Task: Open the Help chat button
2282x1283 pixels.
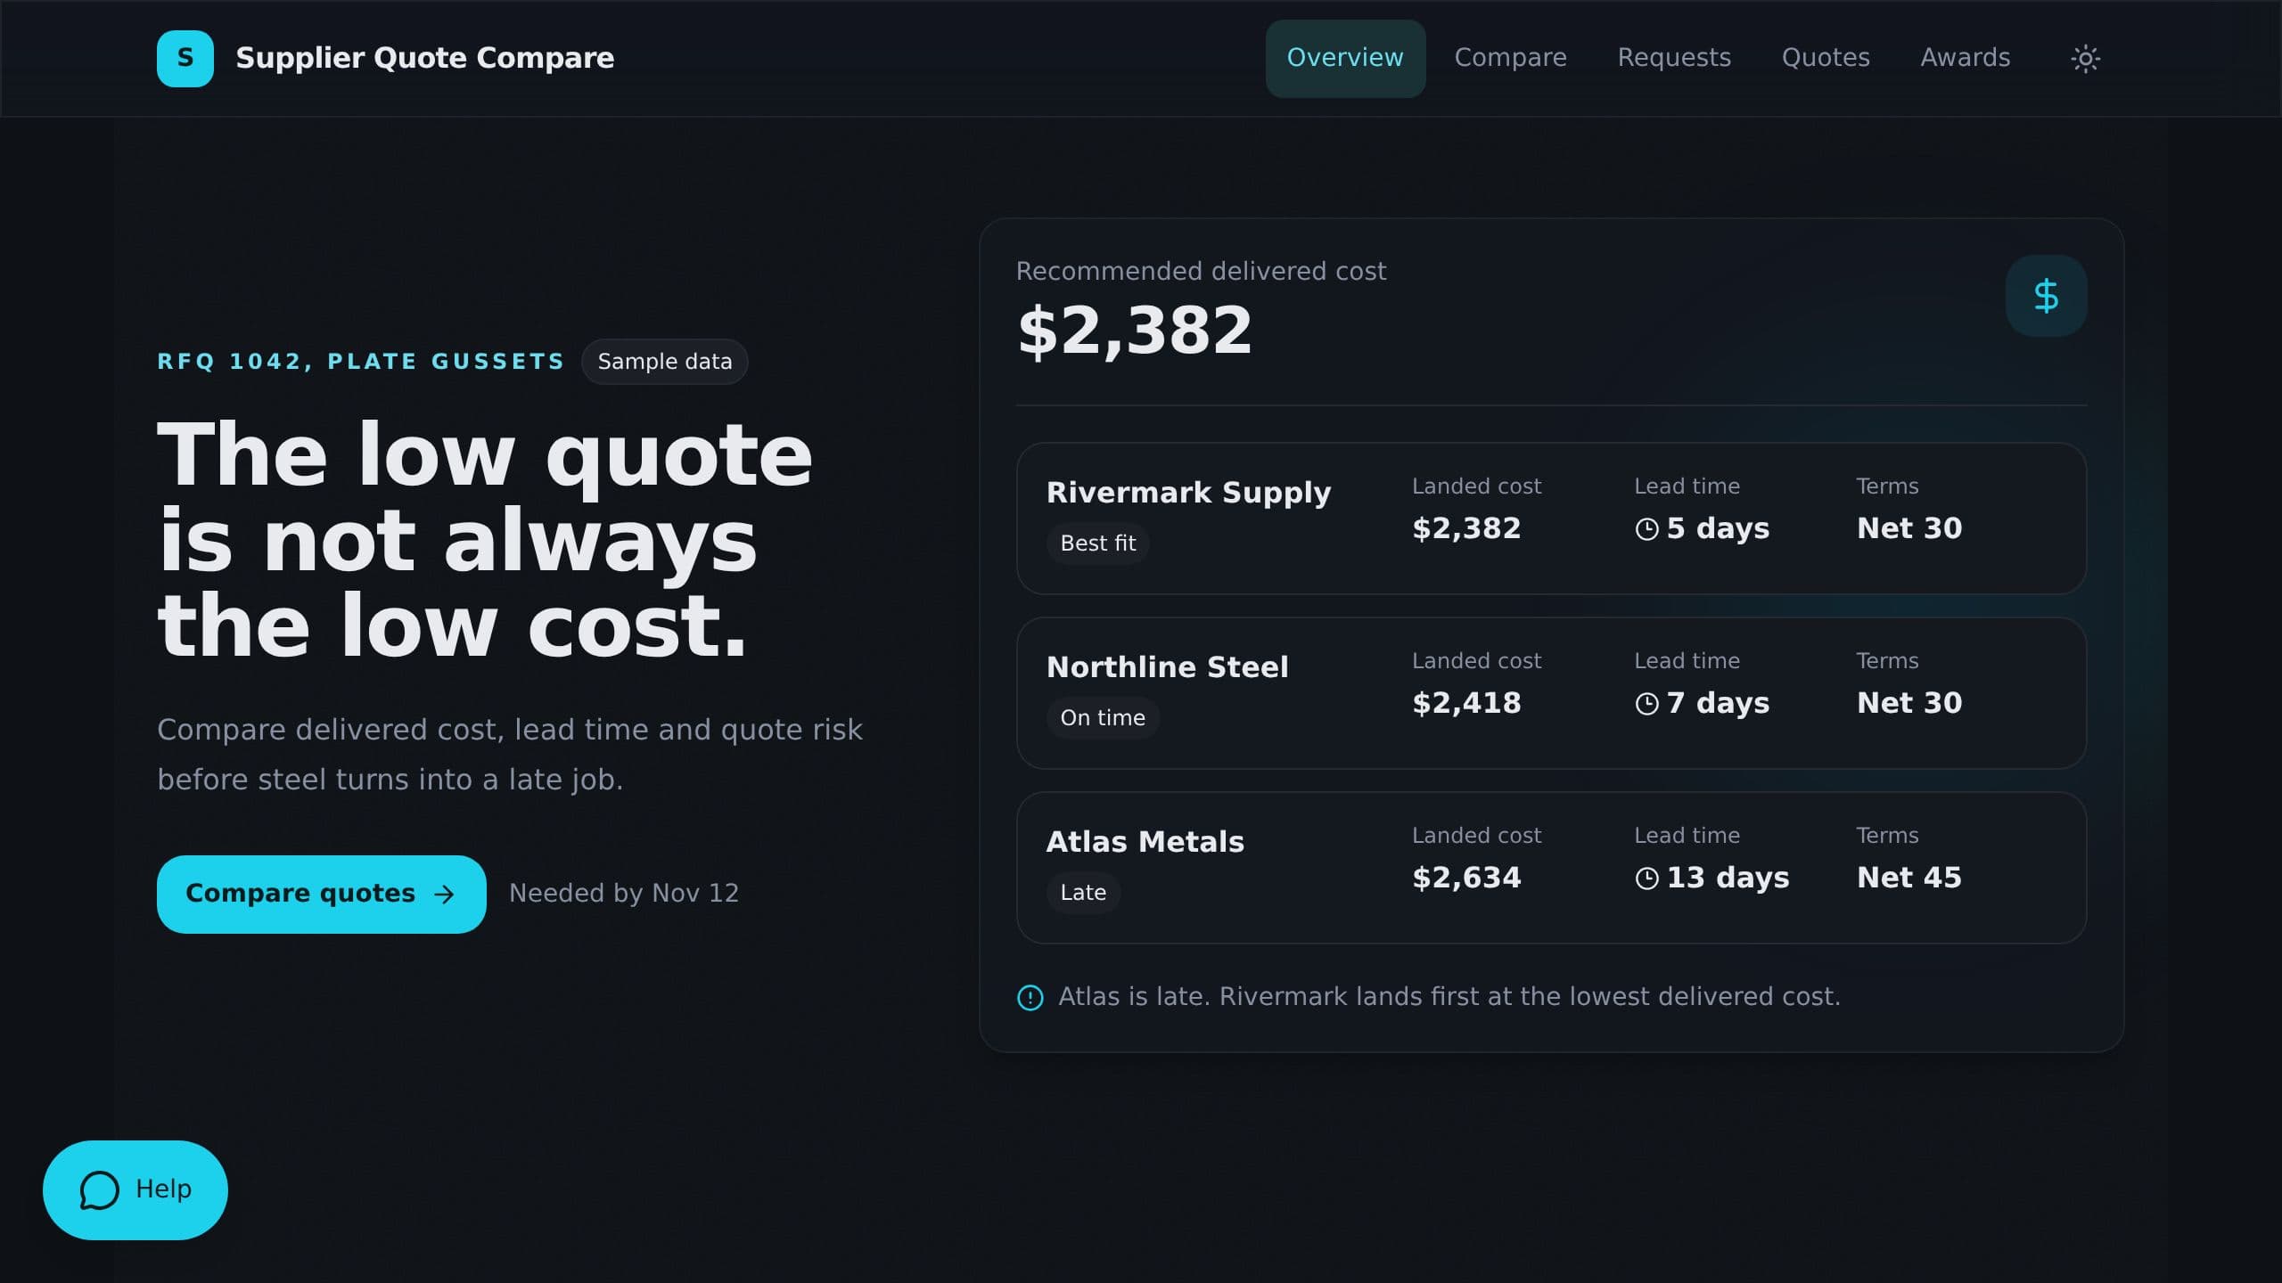Action: pos(135,1190)
